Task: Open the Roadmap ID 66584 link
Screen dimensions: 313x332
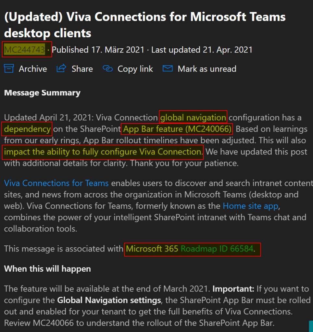Action: coord(217,249)
